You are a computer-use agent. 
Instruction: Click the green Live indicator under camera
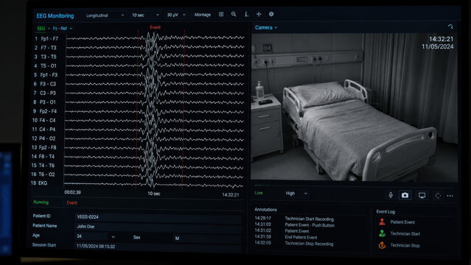click(x=259, y=193)
